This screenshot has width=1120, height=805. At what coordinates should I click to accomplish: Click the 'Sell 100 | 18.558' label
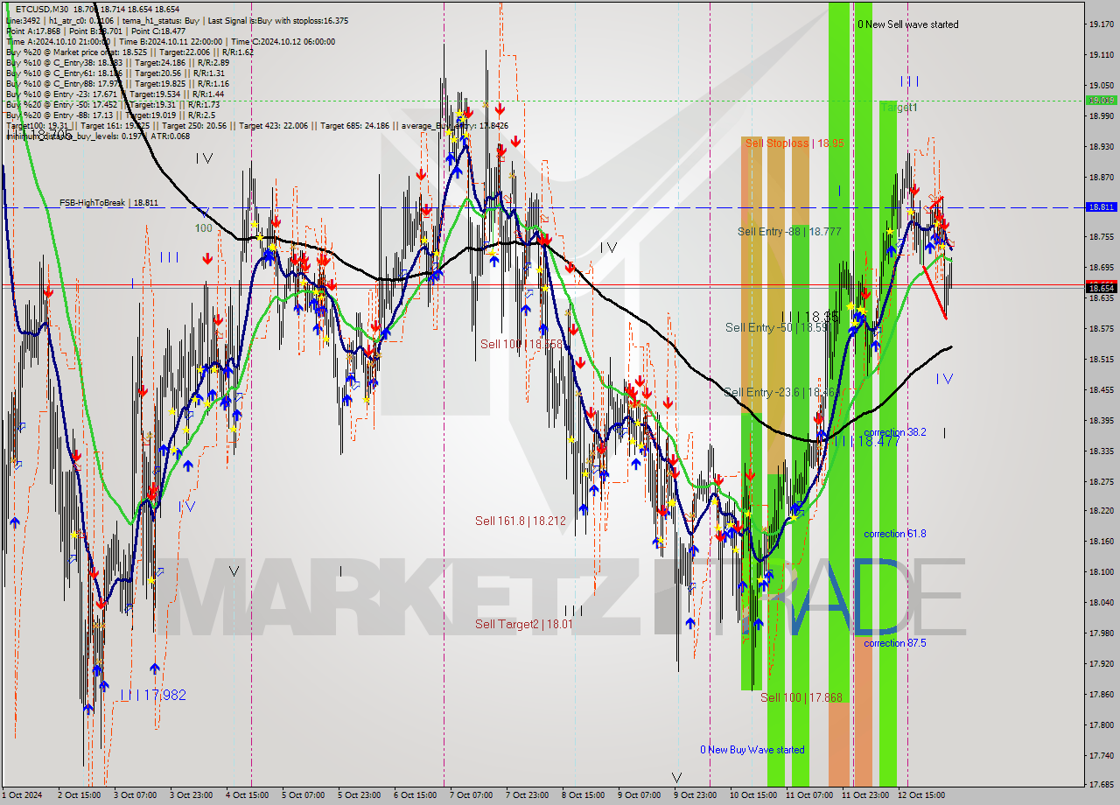(x=521, y=344)
